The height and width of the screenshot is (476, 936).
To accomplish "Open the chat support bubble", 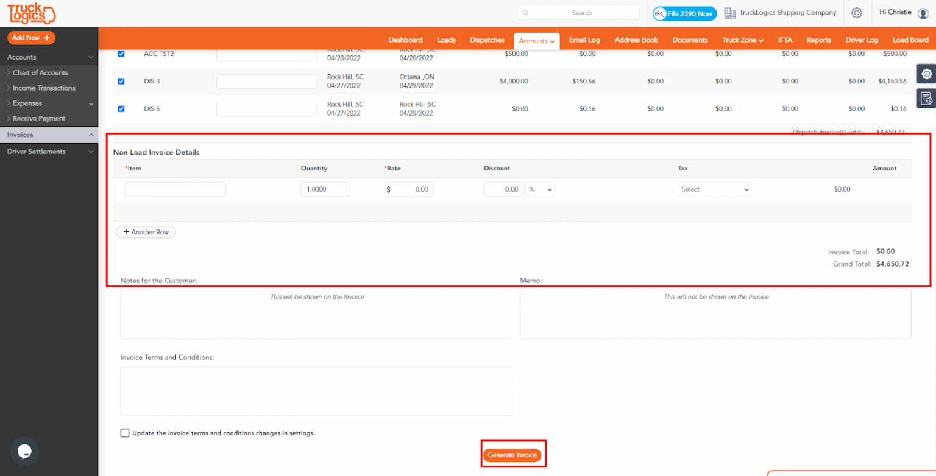I will tap(24, 451).
